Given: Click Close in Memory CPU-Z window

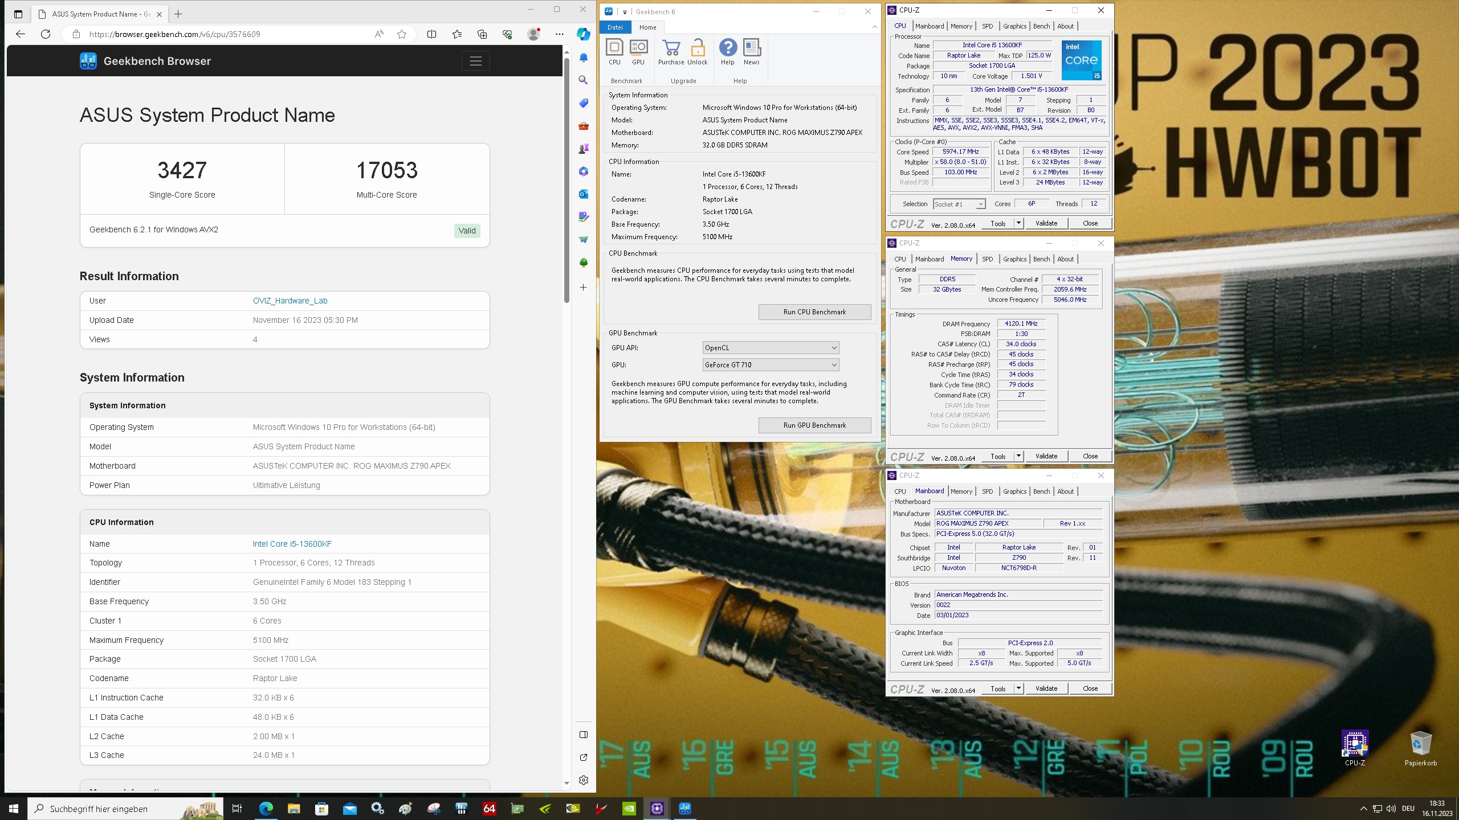Looking at the screenshot, I should (x=1090, y=456).
